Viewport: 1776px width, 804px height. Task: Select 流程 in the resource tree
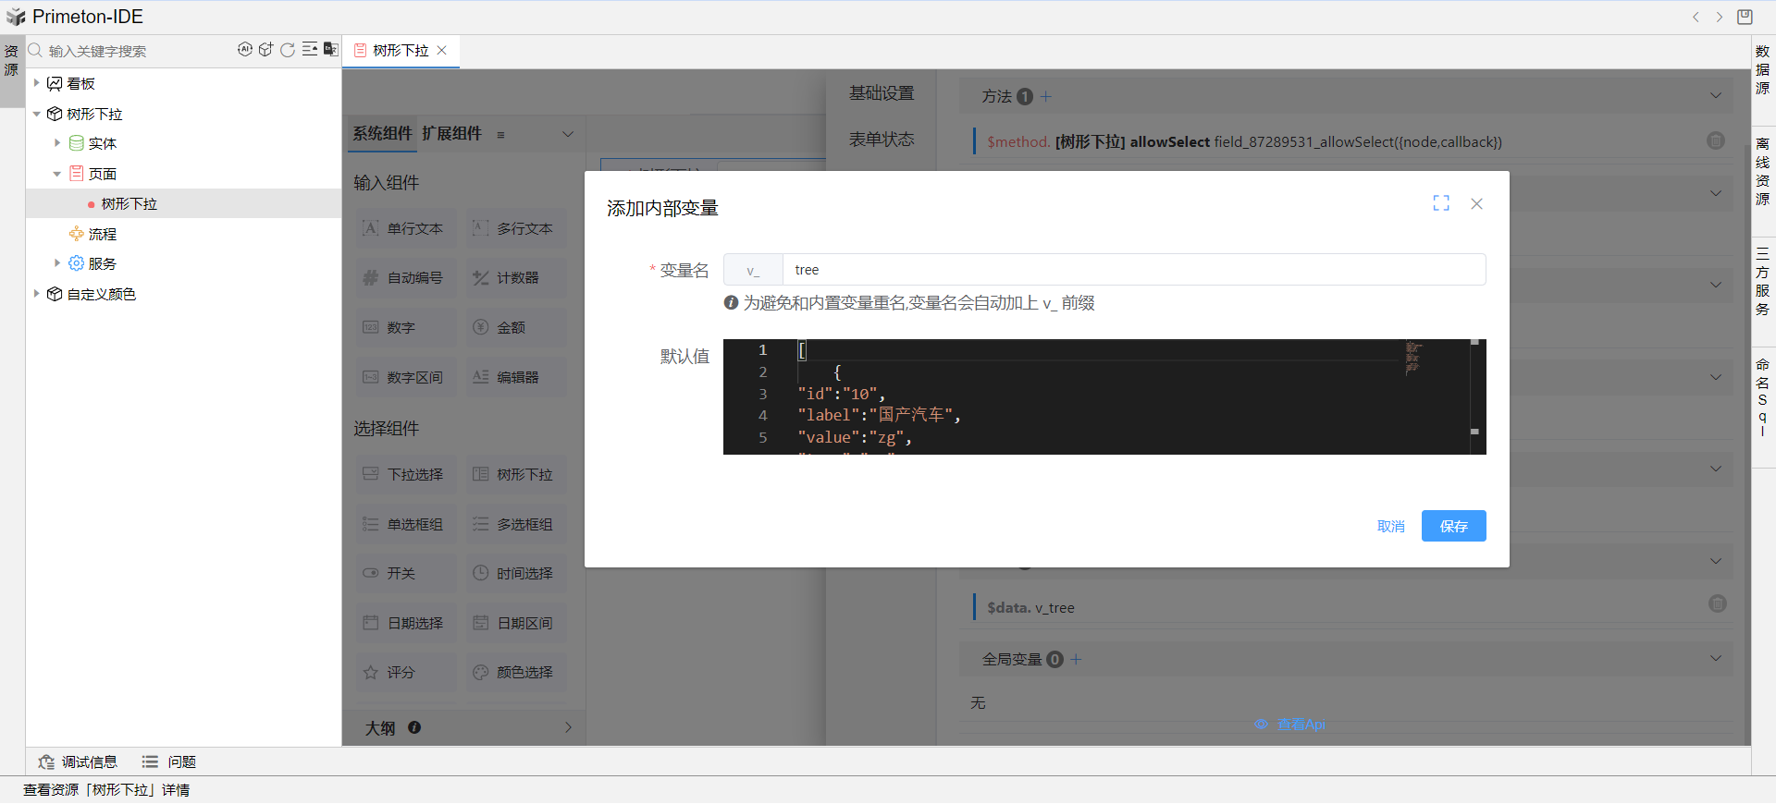(x=102, y=234)
